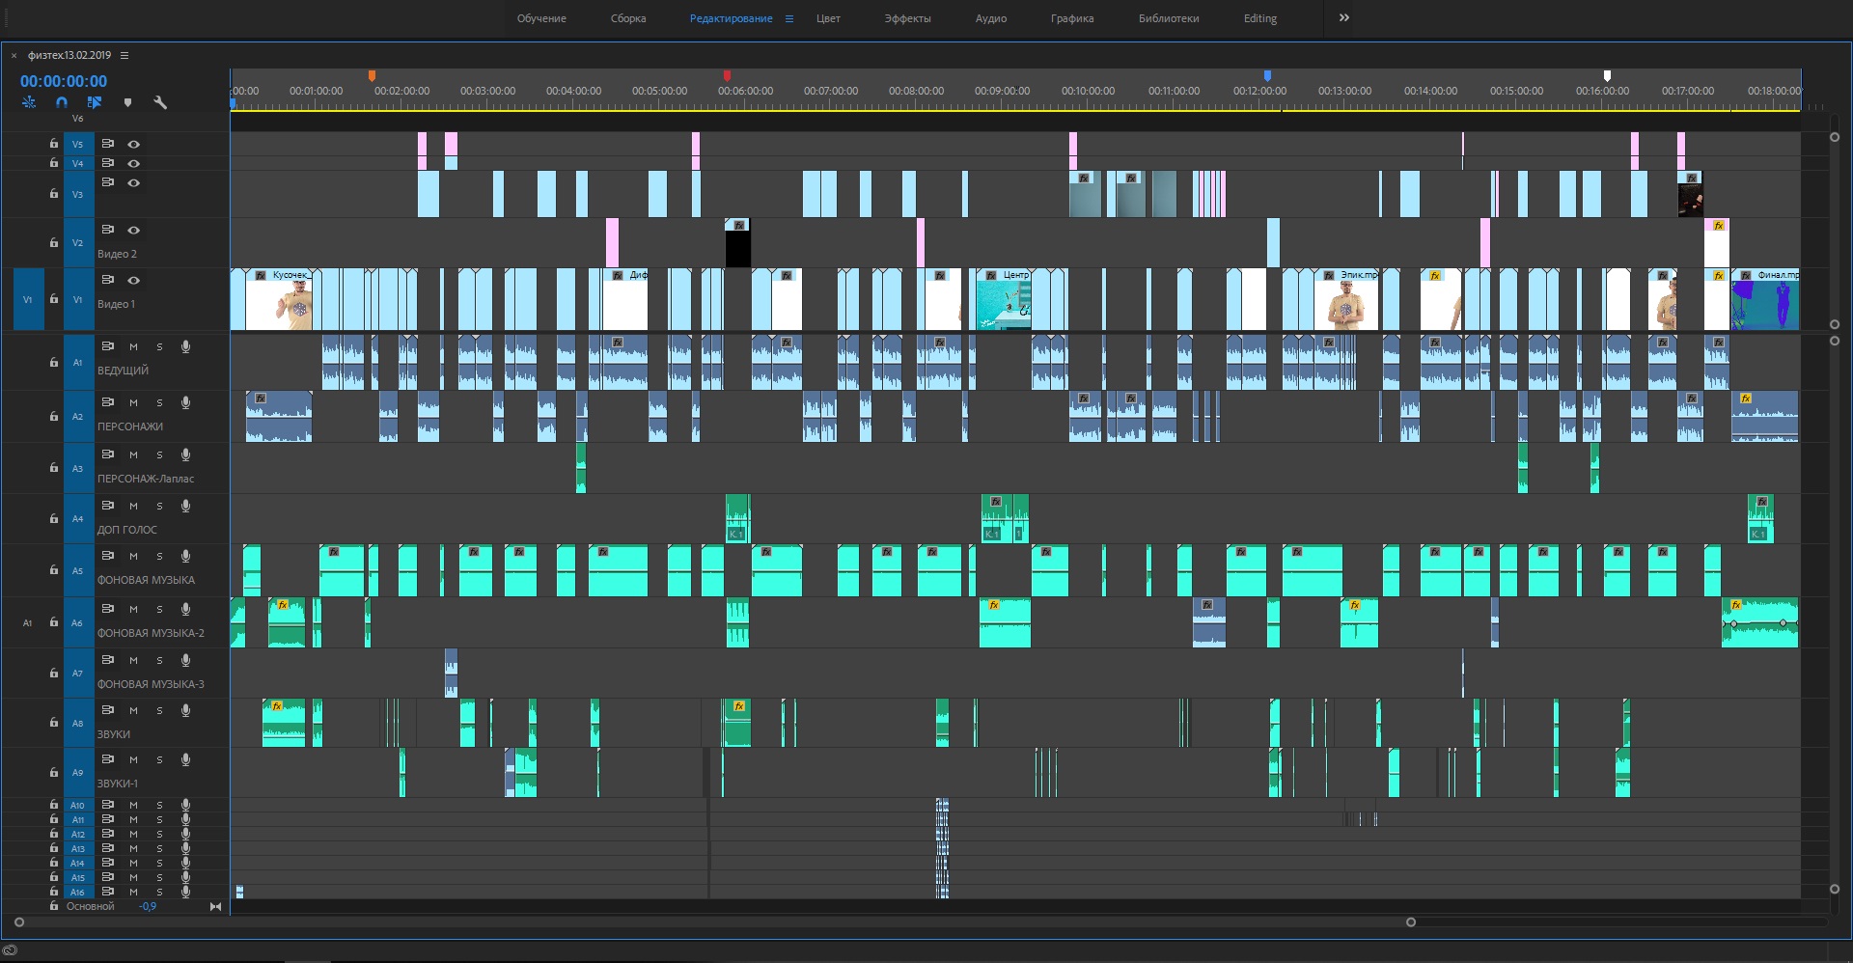Open the Обучение workspace

541,18
